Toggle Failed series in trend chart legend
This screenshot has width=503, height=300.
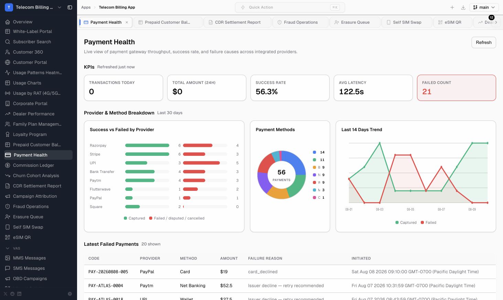click(428, 222)
